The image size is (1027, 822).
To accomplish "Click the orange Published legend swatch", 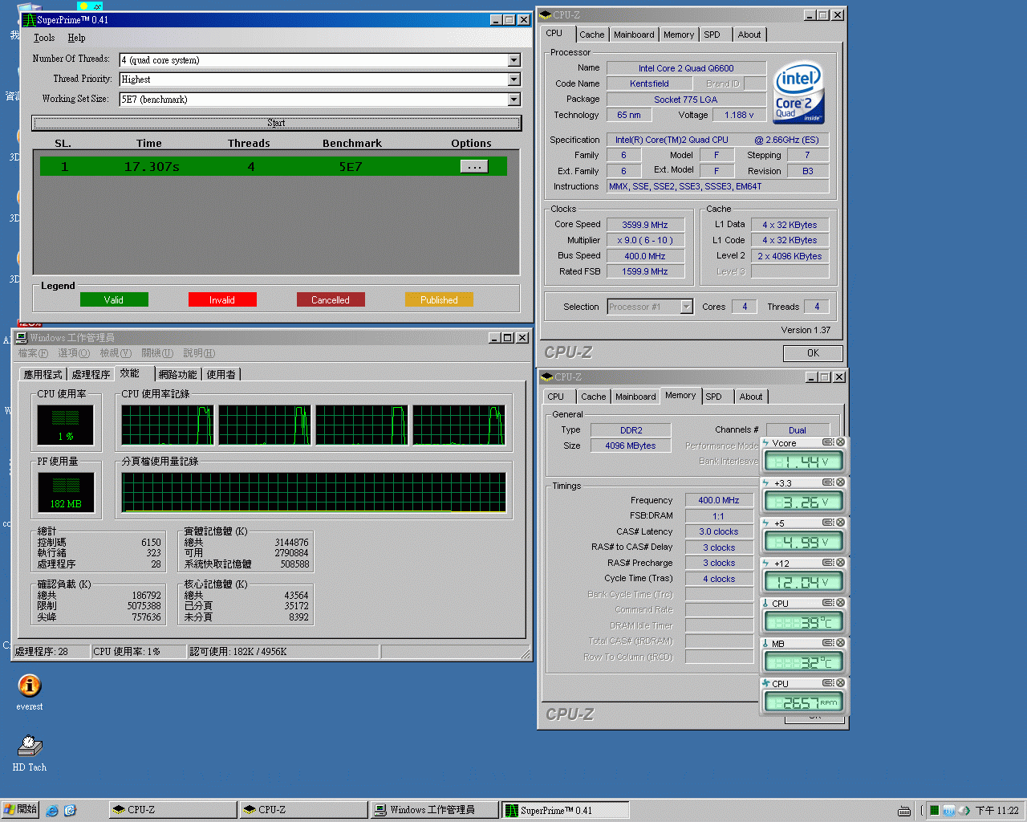I will [x=439, y=299].
